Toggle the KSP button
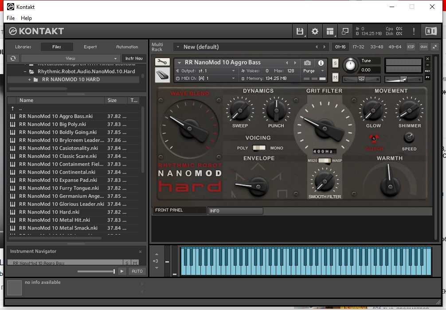 pyautogui.click(x=411, y=47)
